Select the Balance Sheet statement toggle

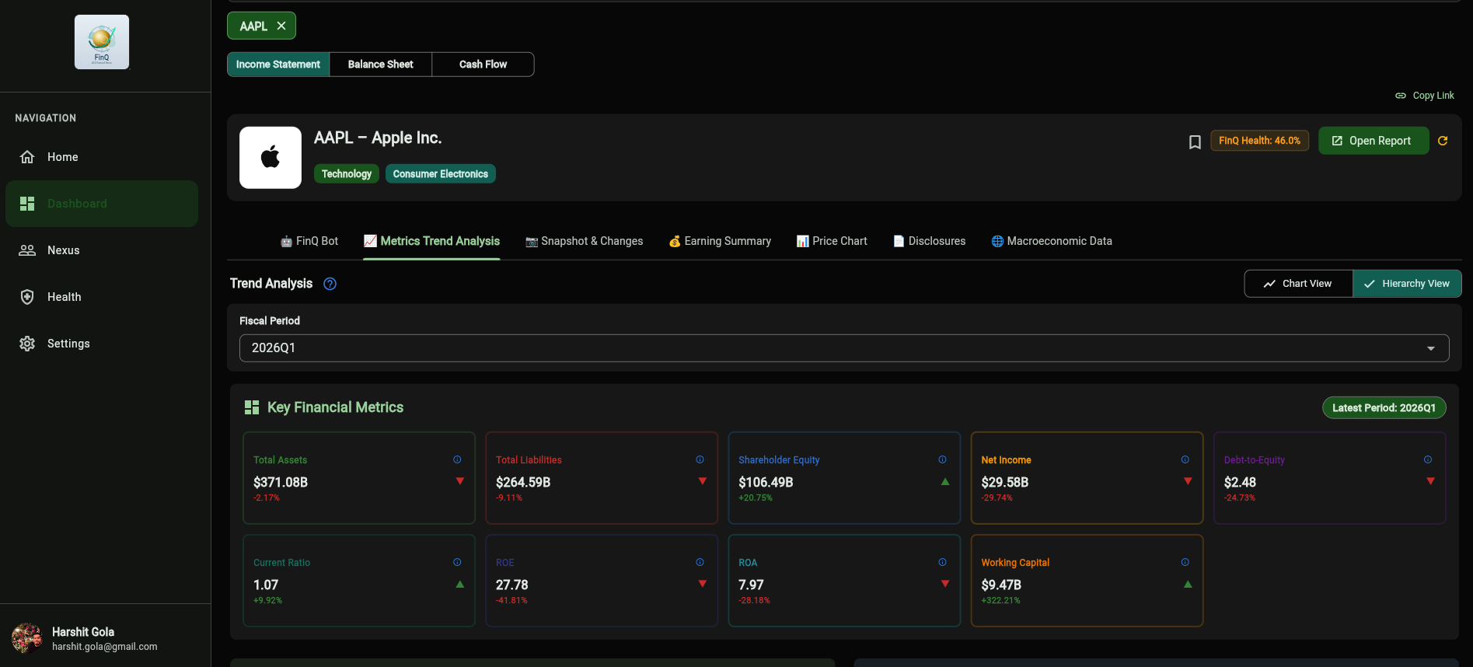click(381, 65)
